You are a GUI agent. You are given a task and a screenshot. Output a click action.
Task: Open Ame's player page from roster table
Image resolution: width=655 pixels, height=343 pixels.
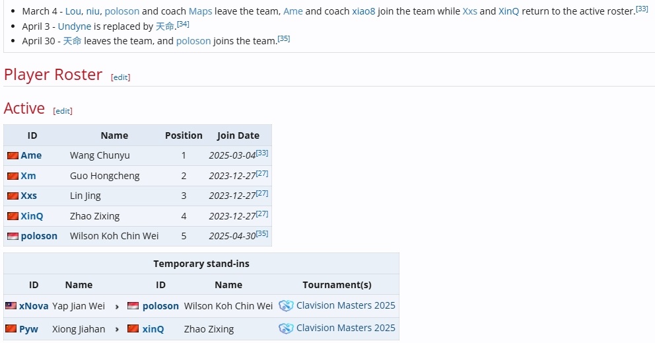(x=31, y=155)
